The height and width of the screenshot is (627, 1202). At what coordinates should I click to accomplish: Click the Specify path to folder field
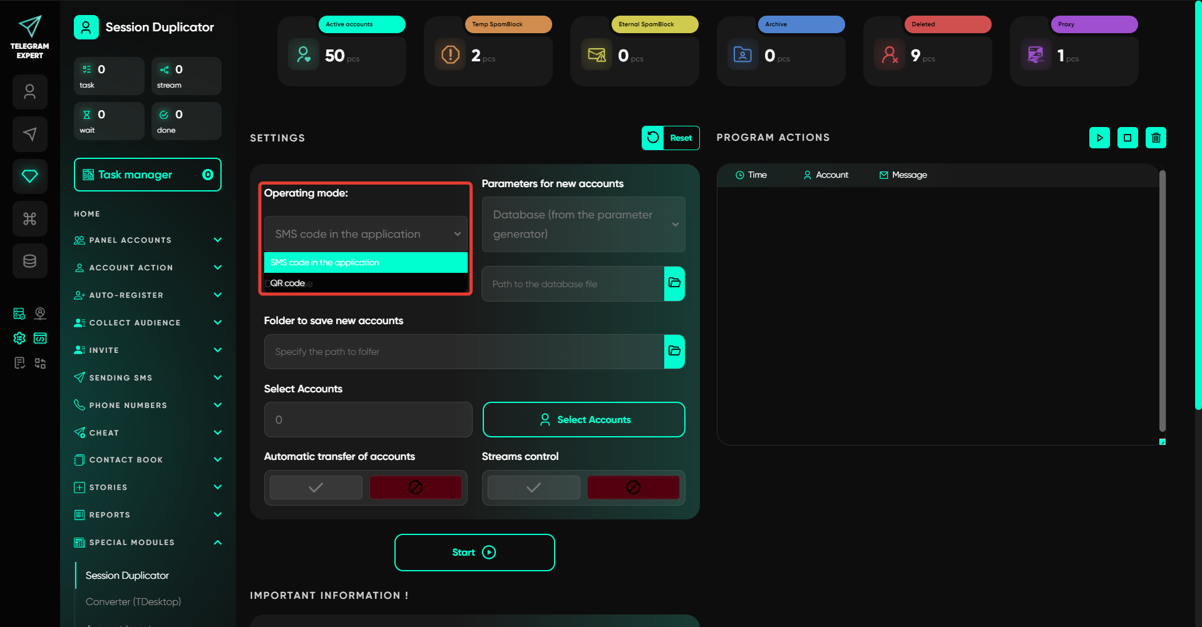point(463,352)
